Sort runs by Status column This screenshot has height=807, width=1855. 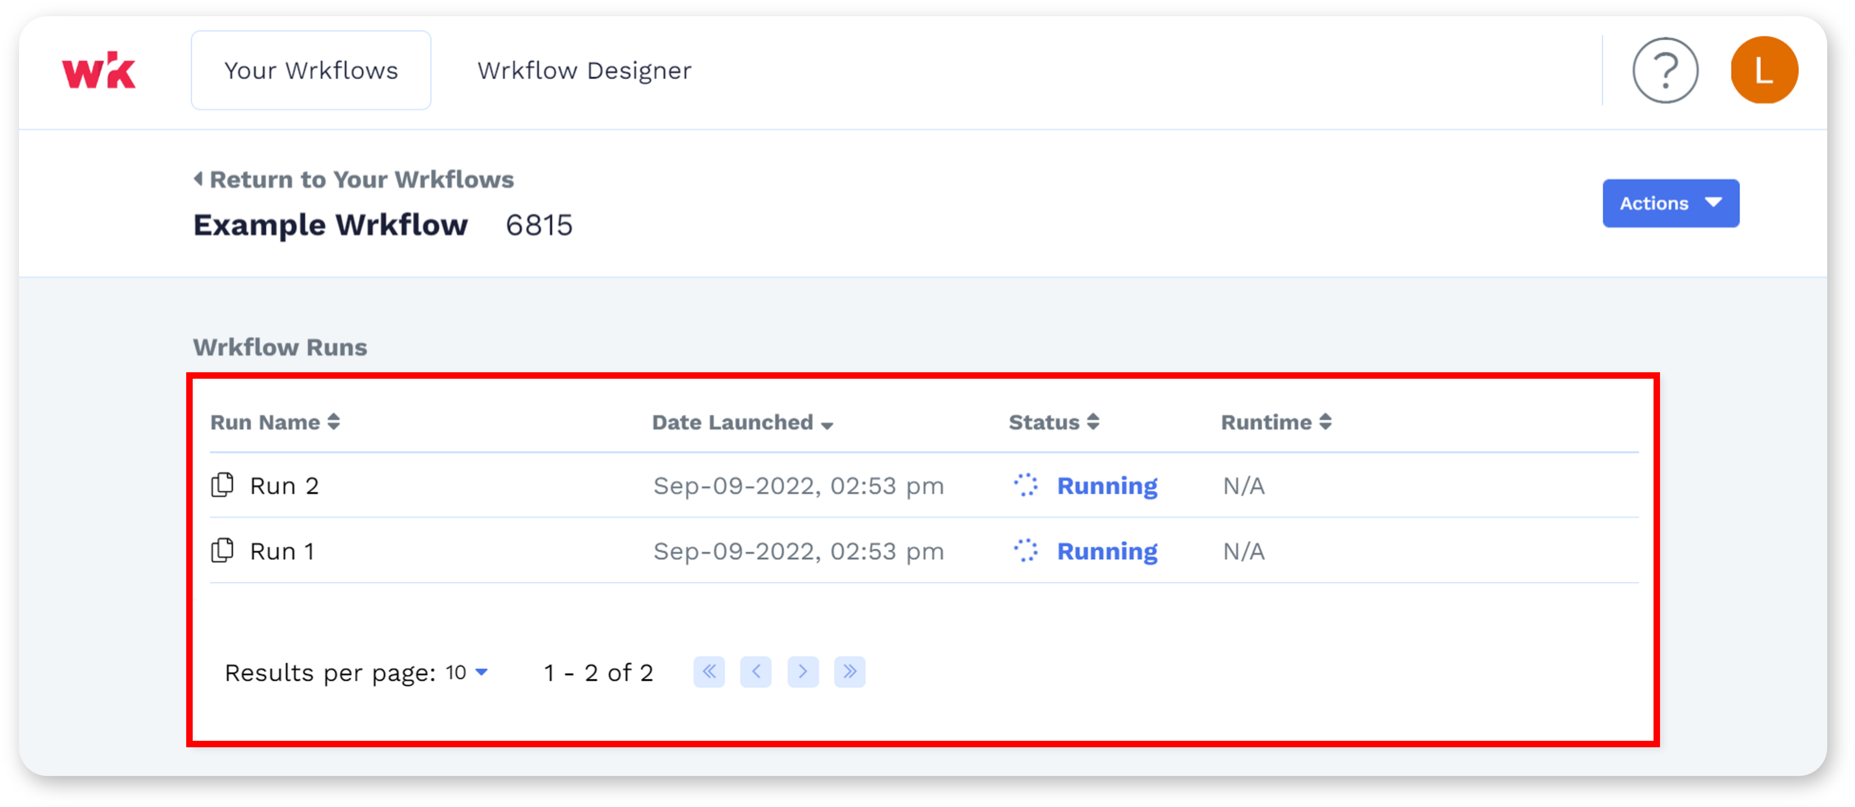(x=1054, y=422)
